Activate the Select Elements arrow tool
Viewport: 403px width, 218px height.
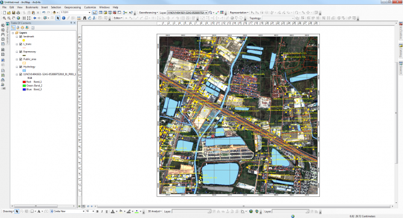pos(58,18)
